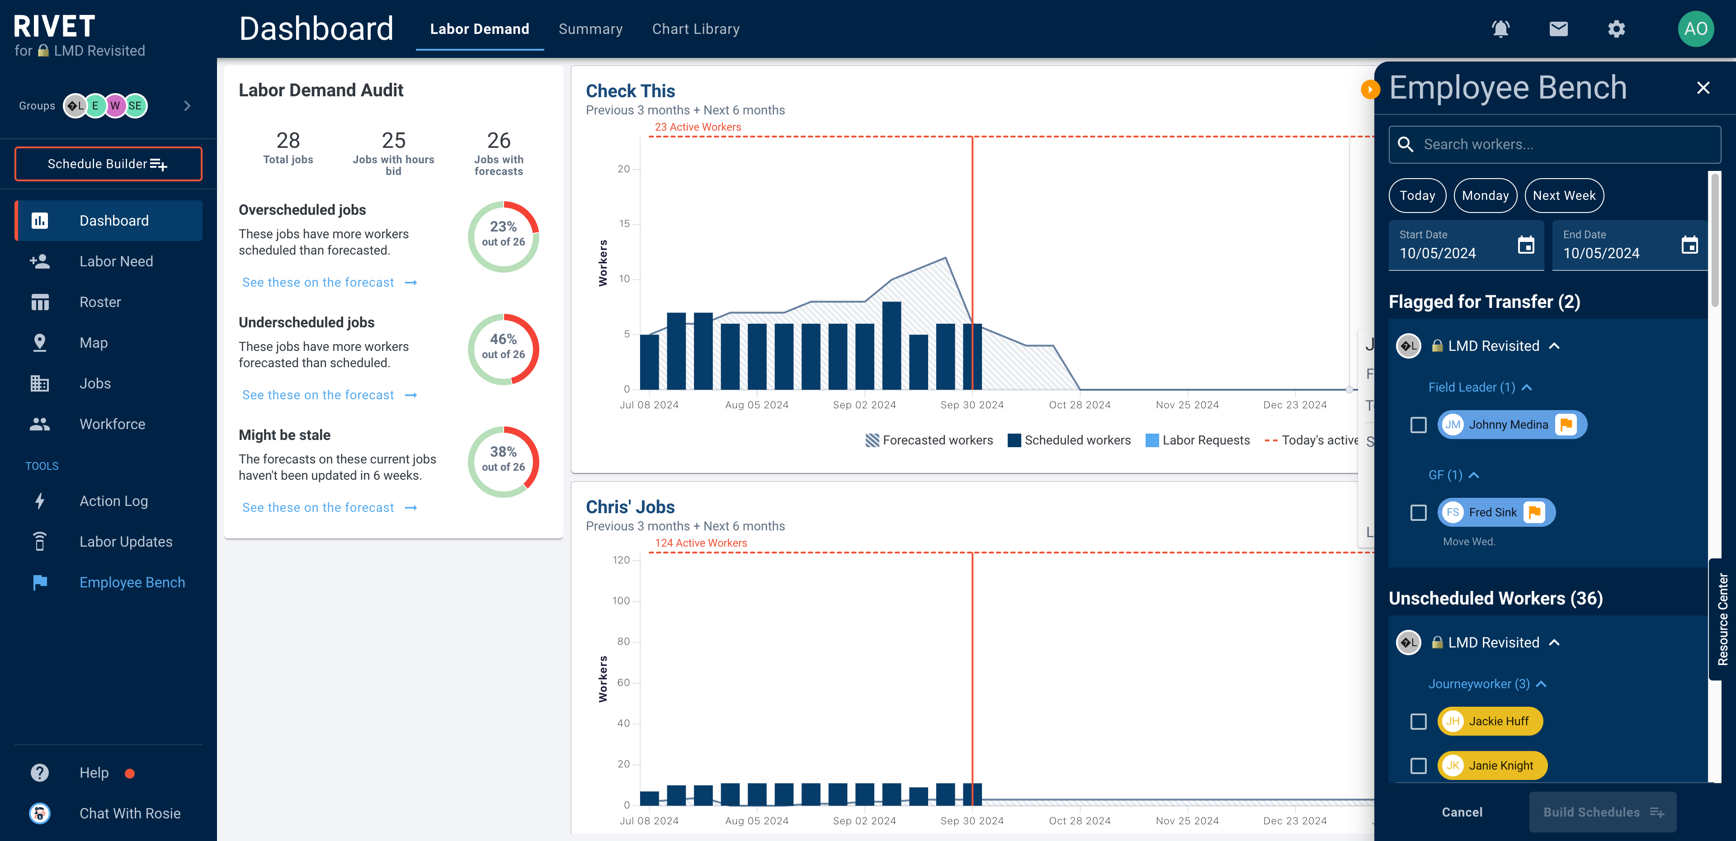Click the Cancel button
The width and height of the screenshot is (1736, 841).
(x=1462, y=812)
